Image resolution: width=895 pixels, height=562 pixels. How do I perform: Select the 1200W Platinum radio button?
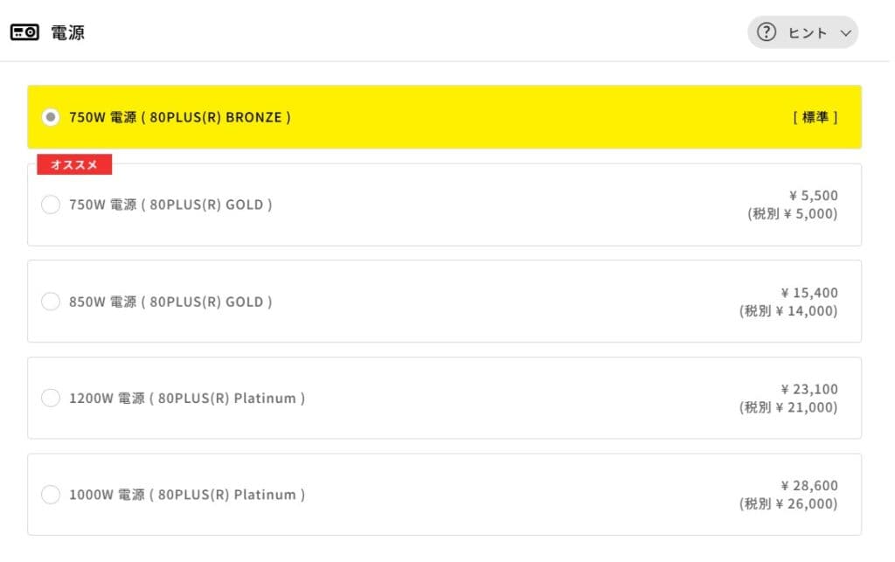coord(51,398)
